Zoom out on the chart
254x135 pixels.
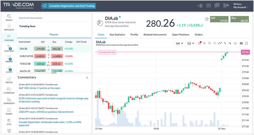(x=209, y=43)
